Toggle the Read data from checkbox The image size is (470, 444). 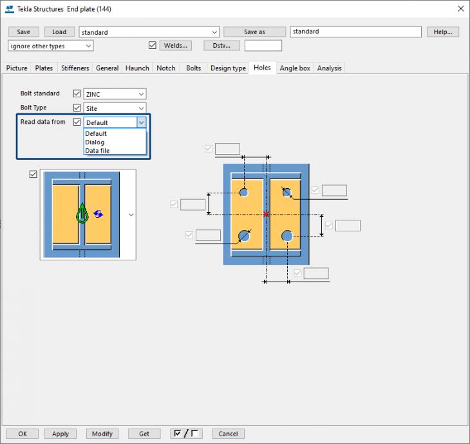77,122
